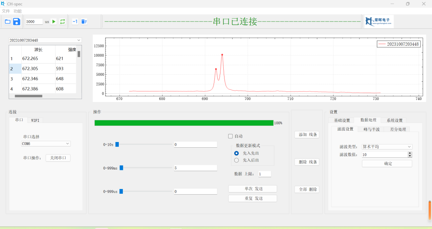
Task: Click the 确定 button in filter settings
Action: pos(387,163)
